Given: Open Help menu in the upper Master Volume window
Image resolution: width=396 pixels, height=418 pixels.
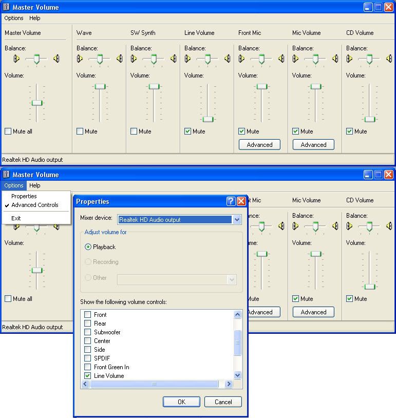Looking at the screenshot, I should tap(34, 18).
